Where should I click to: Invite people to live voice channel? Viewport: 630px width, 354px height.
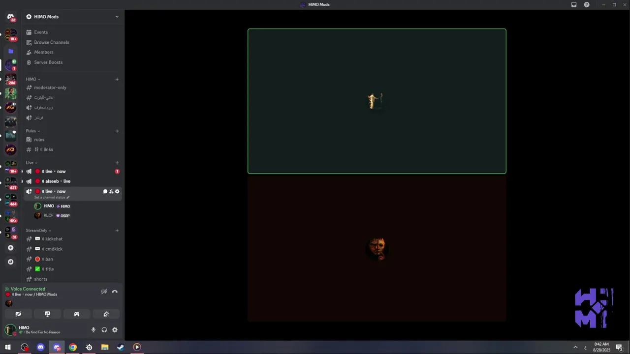pos(111,191)
